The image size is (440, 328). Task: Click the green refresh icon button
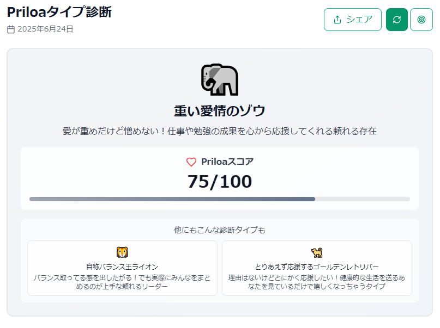point(397,20)
